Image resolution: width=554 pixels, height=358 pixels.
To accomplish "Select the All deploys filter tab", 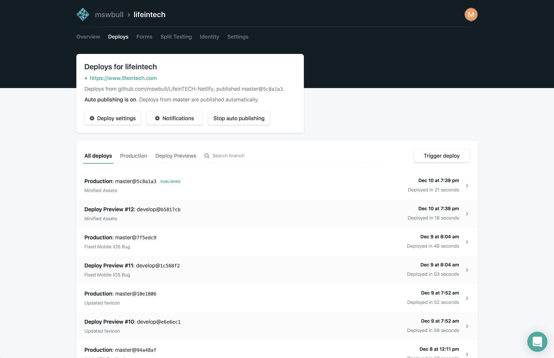I will tap(98, 156).
